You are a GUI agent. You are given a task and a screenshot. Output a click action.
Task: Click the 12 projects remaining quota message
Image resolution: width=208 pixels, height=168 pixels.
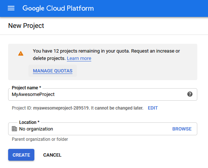[106, 55]
